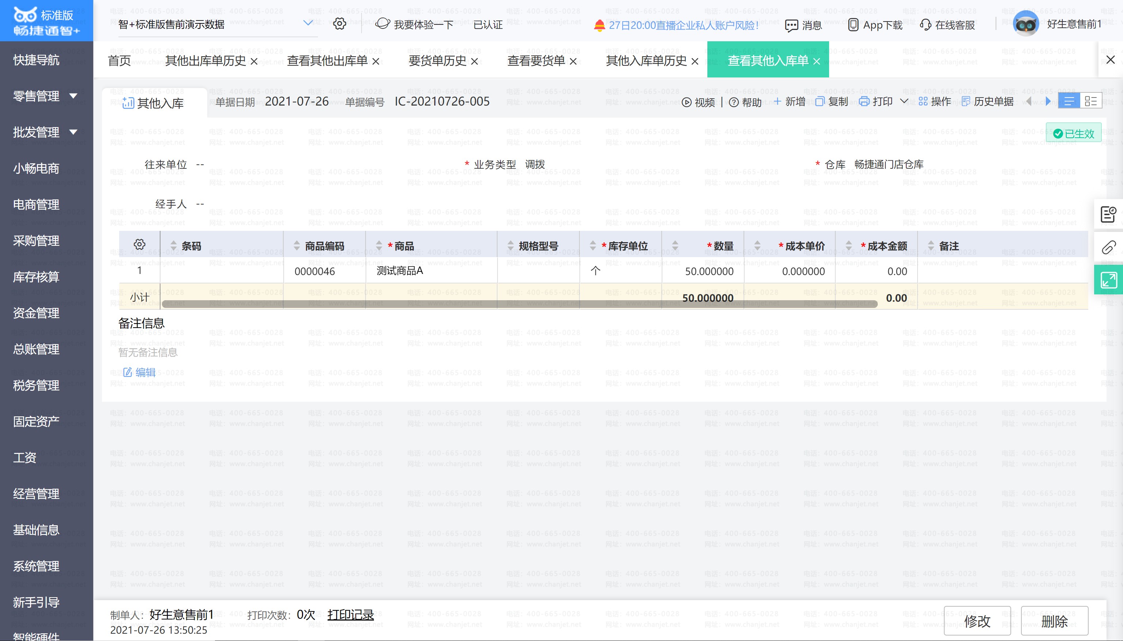Sort by 数量 column

(x=675, y=246)
